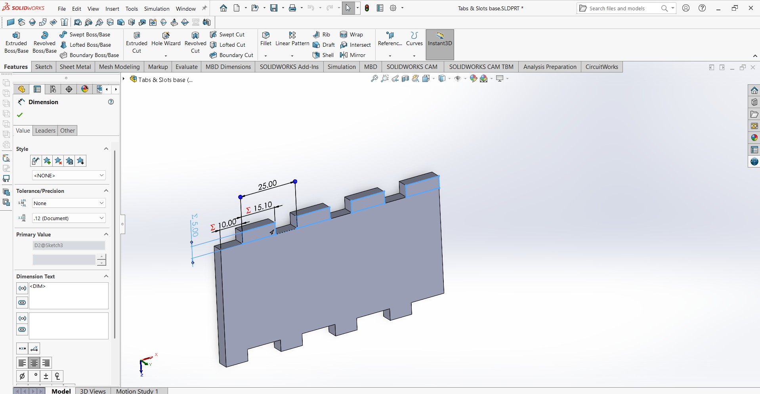Switch to the Leaders tab
Image resolution: width=760 pixels, height=394 pixels.
45,131
